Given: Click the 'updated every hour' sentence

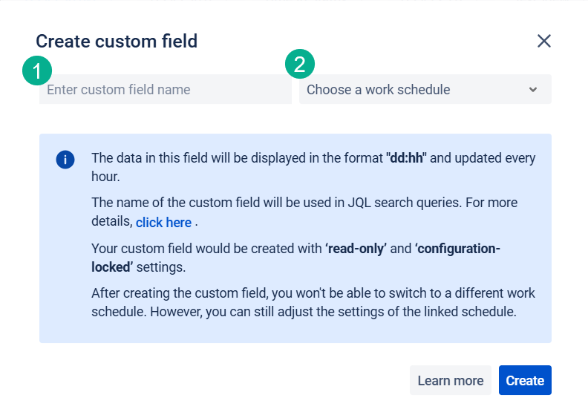Looking at the screenshot, I should pos(313,167).
